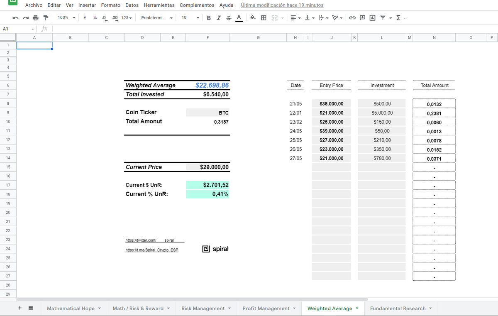
Task: Choose a cell fill color
Action: click(253, 18)
